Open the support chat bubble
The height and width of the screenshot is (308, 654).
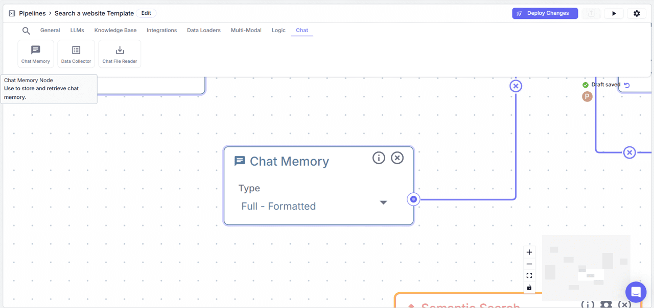(636, 292)
